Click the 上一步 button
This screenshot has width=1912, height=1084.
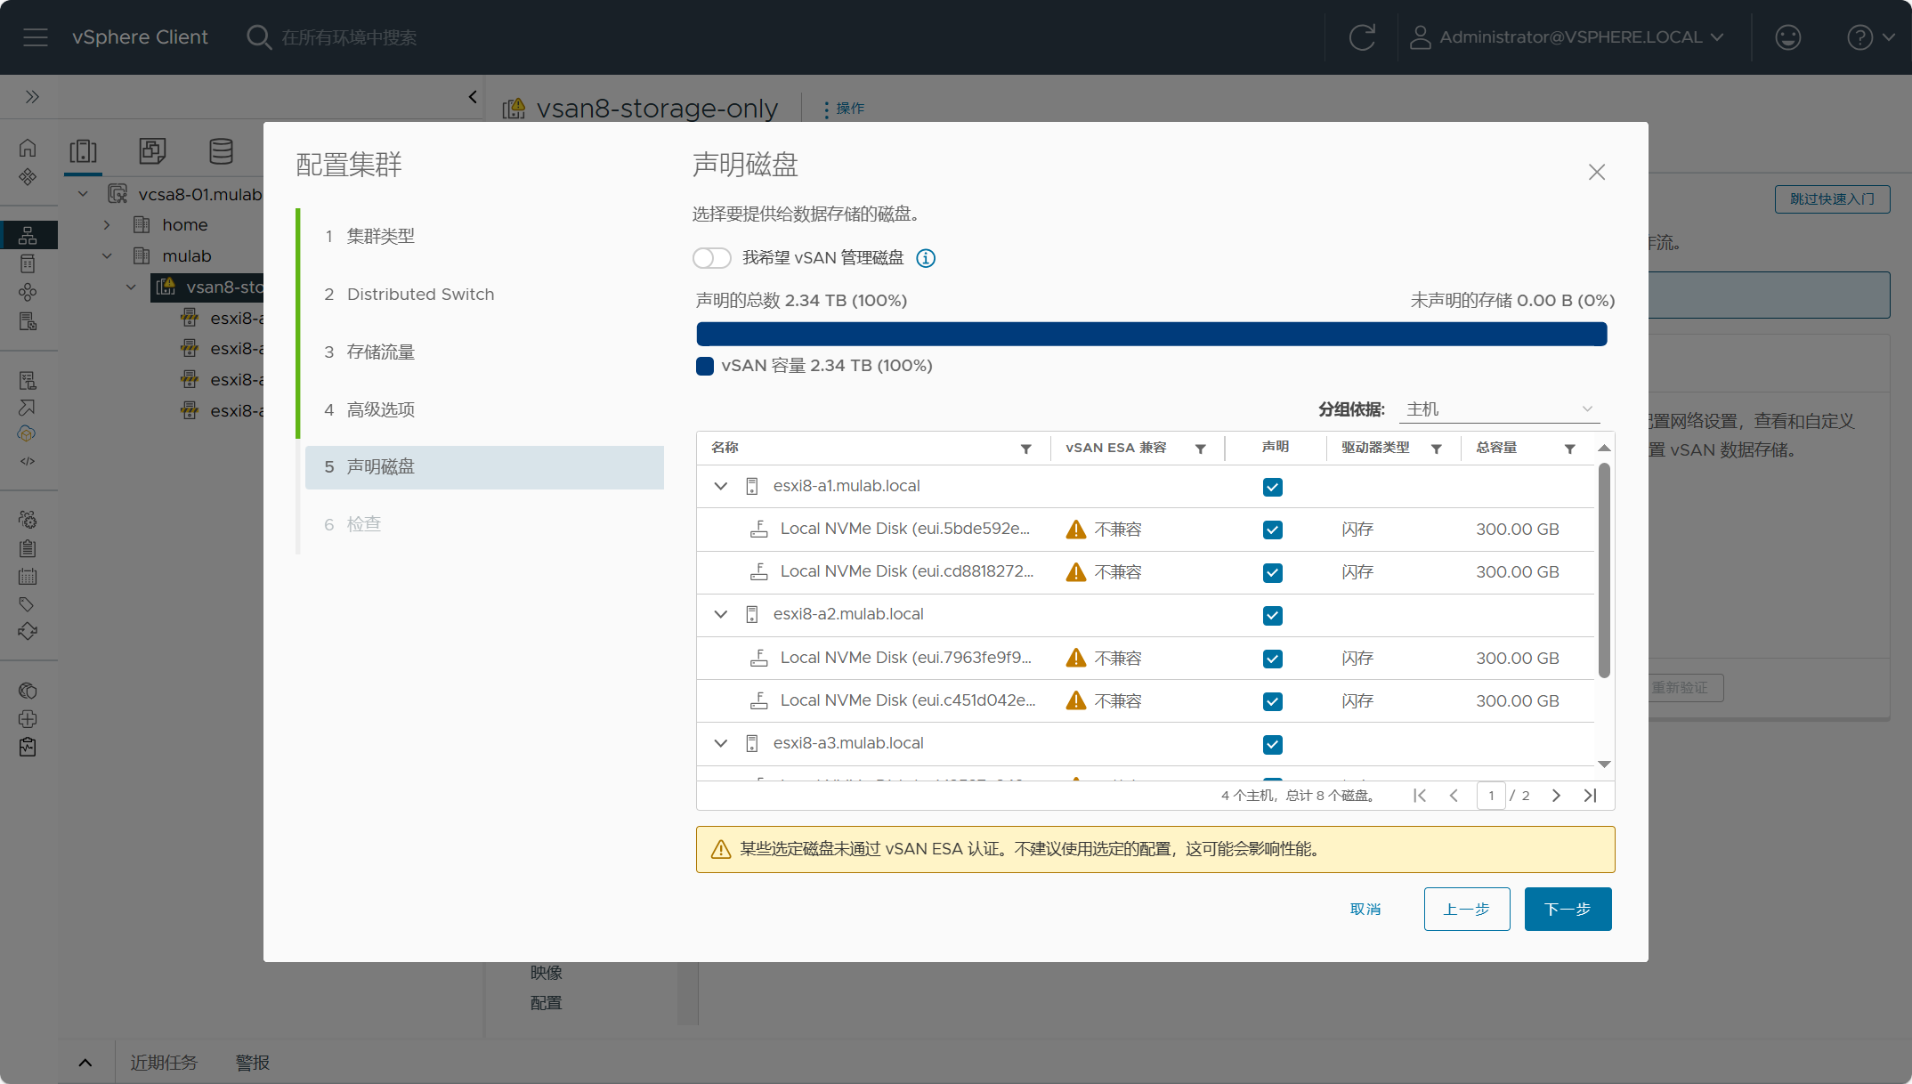pyautogui.click(x=1467, y=910)
